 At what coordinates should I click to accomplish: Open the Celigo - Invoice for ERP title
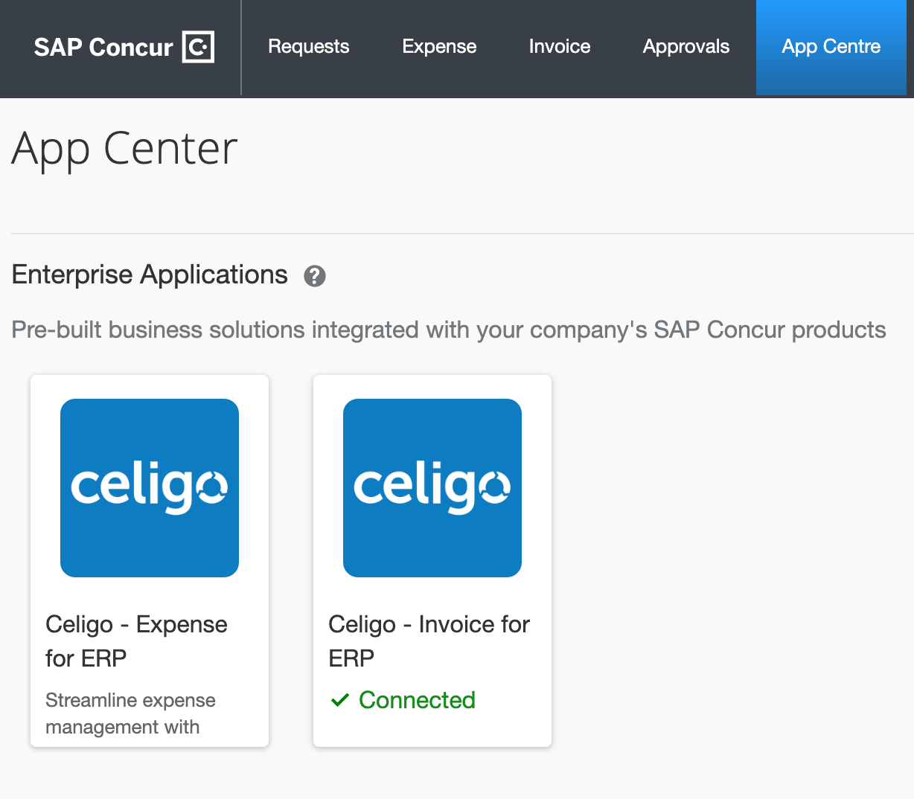tap(429, 641)
